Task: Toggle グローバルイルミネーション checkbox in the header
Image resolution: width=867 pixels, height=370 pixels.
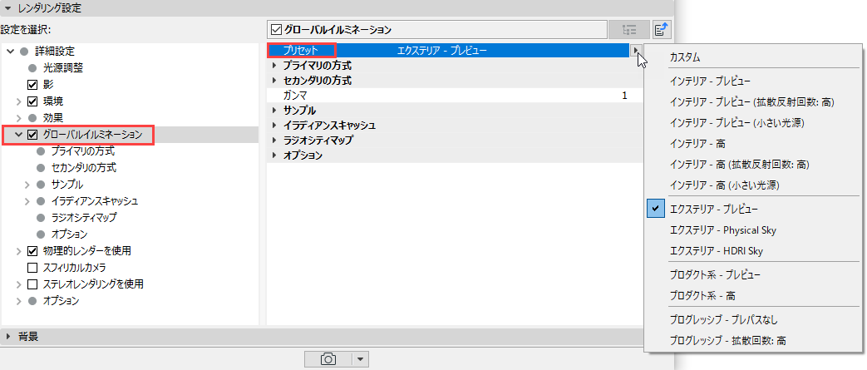Action: point(275,29)
